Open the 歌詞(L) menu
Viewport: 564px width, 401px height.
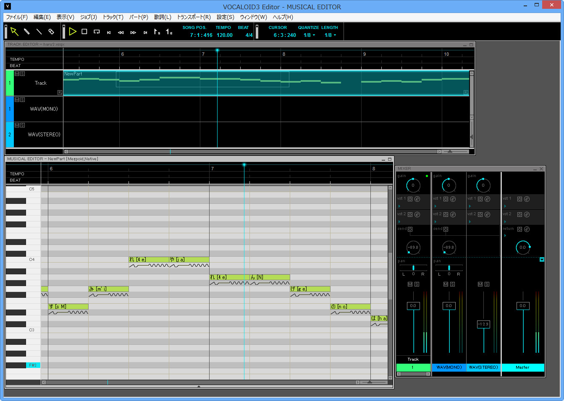click(163, 17)
